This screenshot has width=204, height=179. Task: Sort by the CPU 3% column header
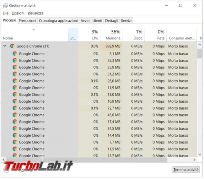(x=89, y=35)
